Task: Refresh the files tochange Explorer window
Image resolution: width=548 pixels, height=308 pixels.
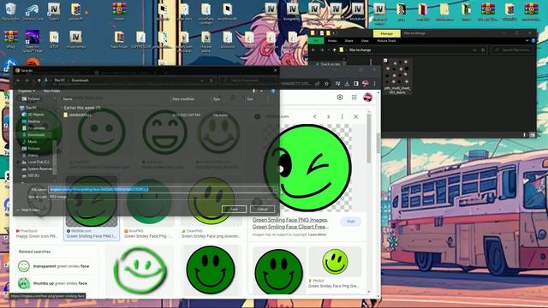Action: (483, 50)
